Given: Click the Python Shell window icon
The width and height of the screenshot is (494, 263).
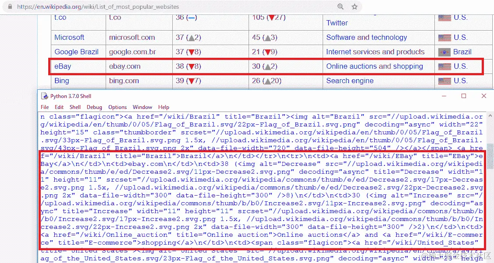Looking at the screenshot, I should (x=45, y=96).
